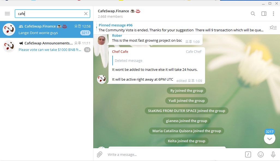Clear the search field text
The image size is (280, 161).
[86, 14]
